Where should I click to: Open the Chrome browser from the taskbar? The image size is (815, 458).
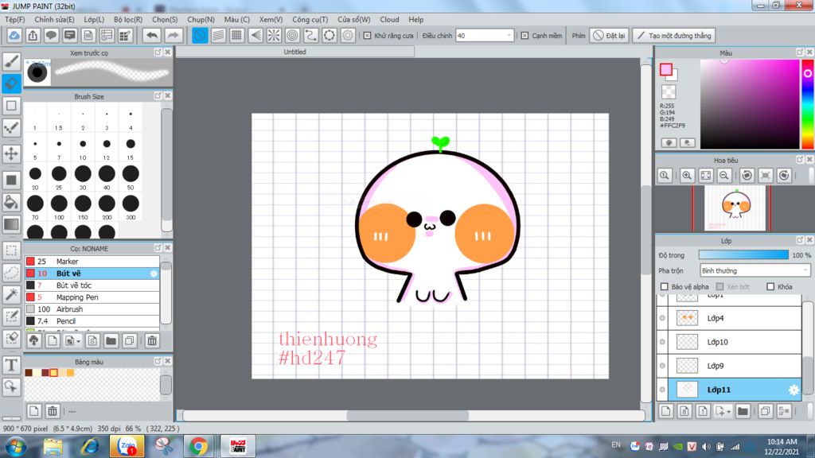click(198, 446)
